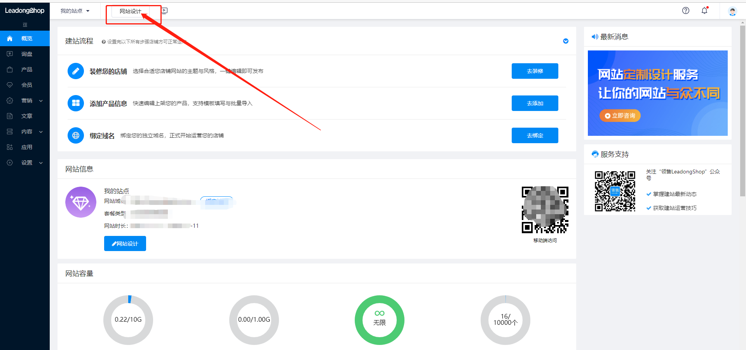The image size is (746, 350).
Task: Click the pencil icon for store decoration
Action: tap(76, 71)
